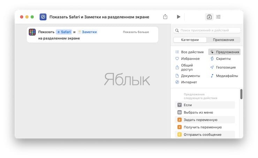Click the page icon beside Документы
The width and height of the screenshot is (258, 158).
[x=177, y=76]
